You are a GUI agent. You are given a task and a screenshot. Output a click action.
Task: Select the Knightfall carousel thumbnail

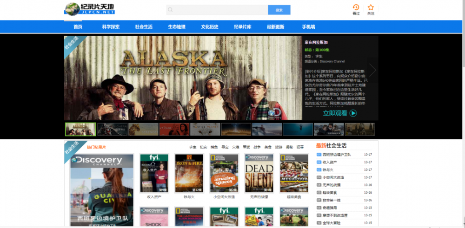click(113, 130)
